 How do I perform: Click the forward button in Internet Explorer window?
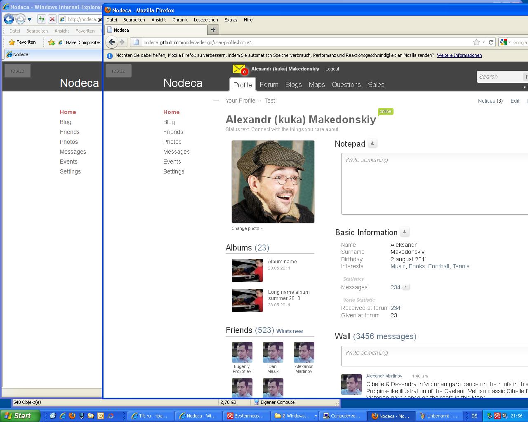(x=20, y=19)
